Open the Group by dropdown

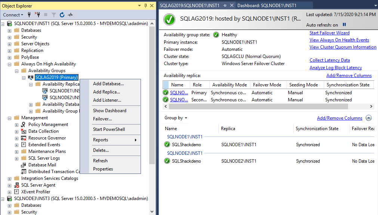pos(176,118)
